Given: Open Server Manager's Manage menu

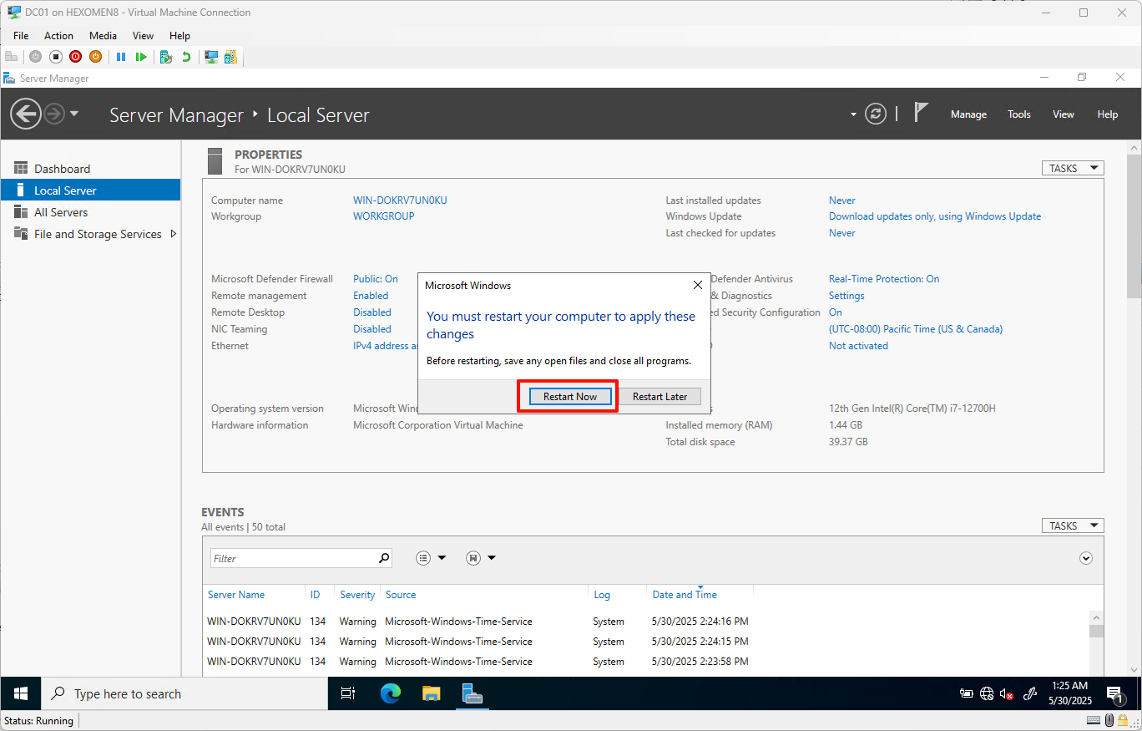Looking at the screenshot, I should pos(968,114).
